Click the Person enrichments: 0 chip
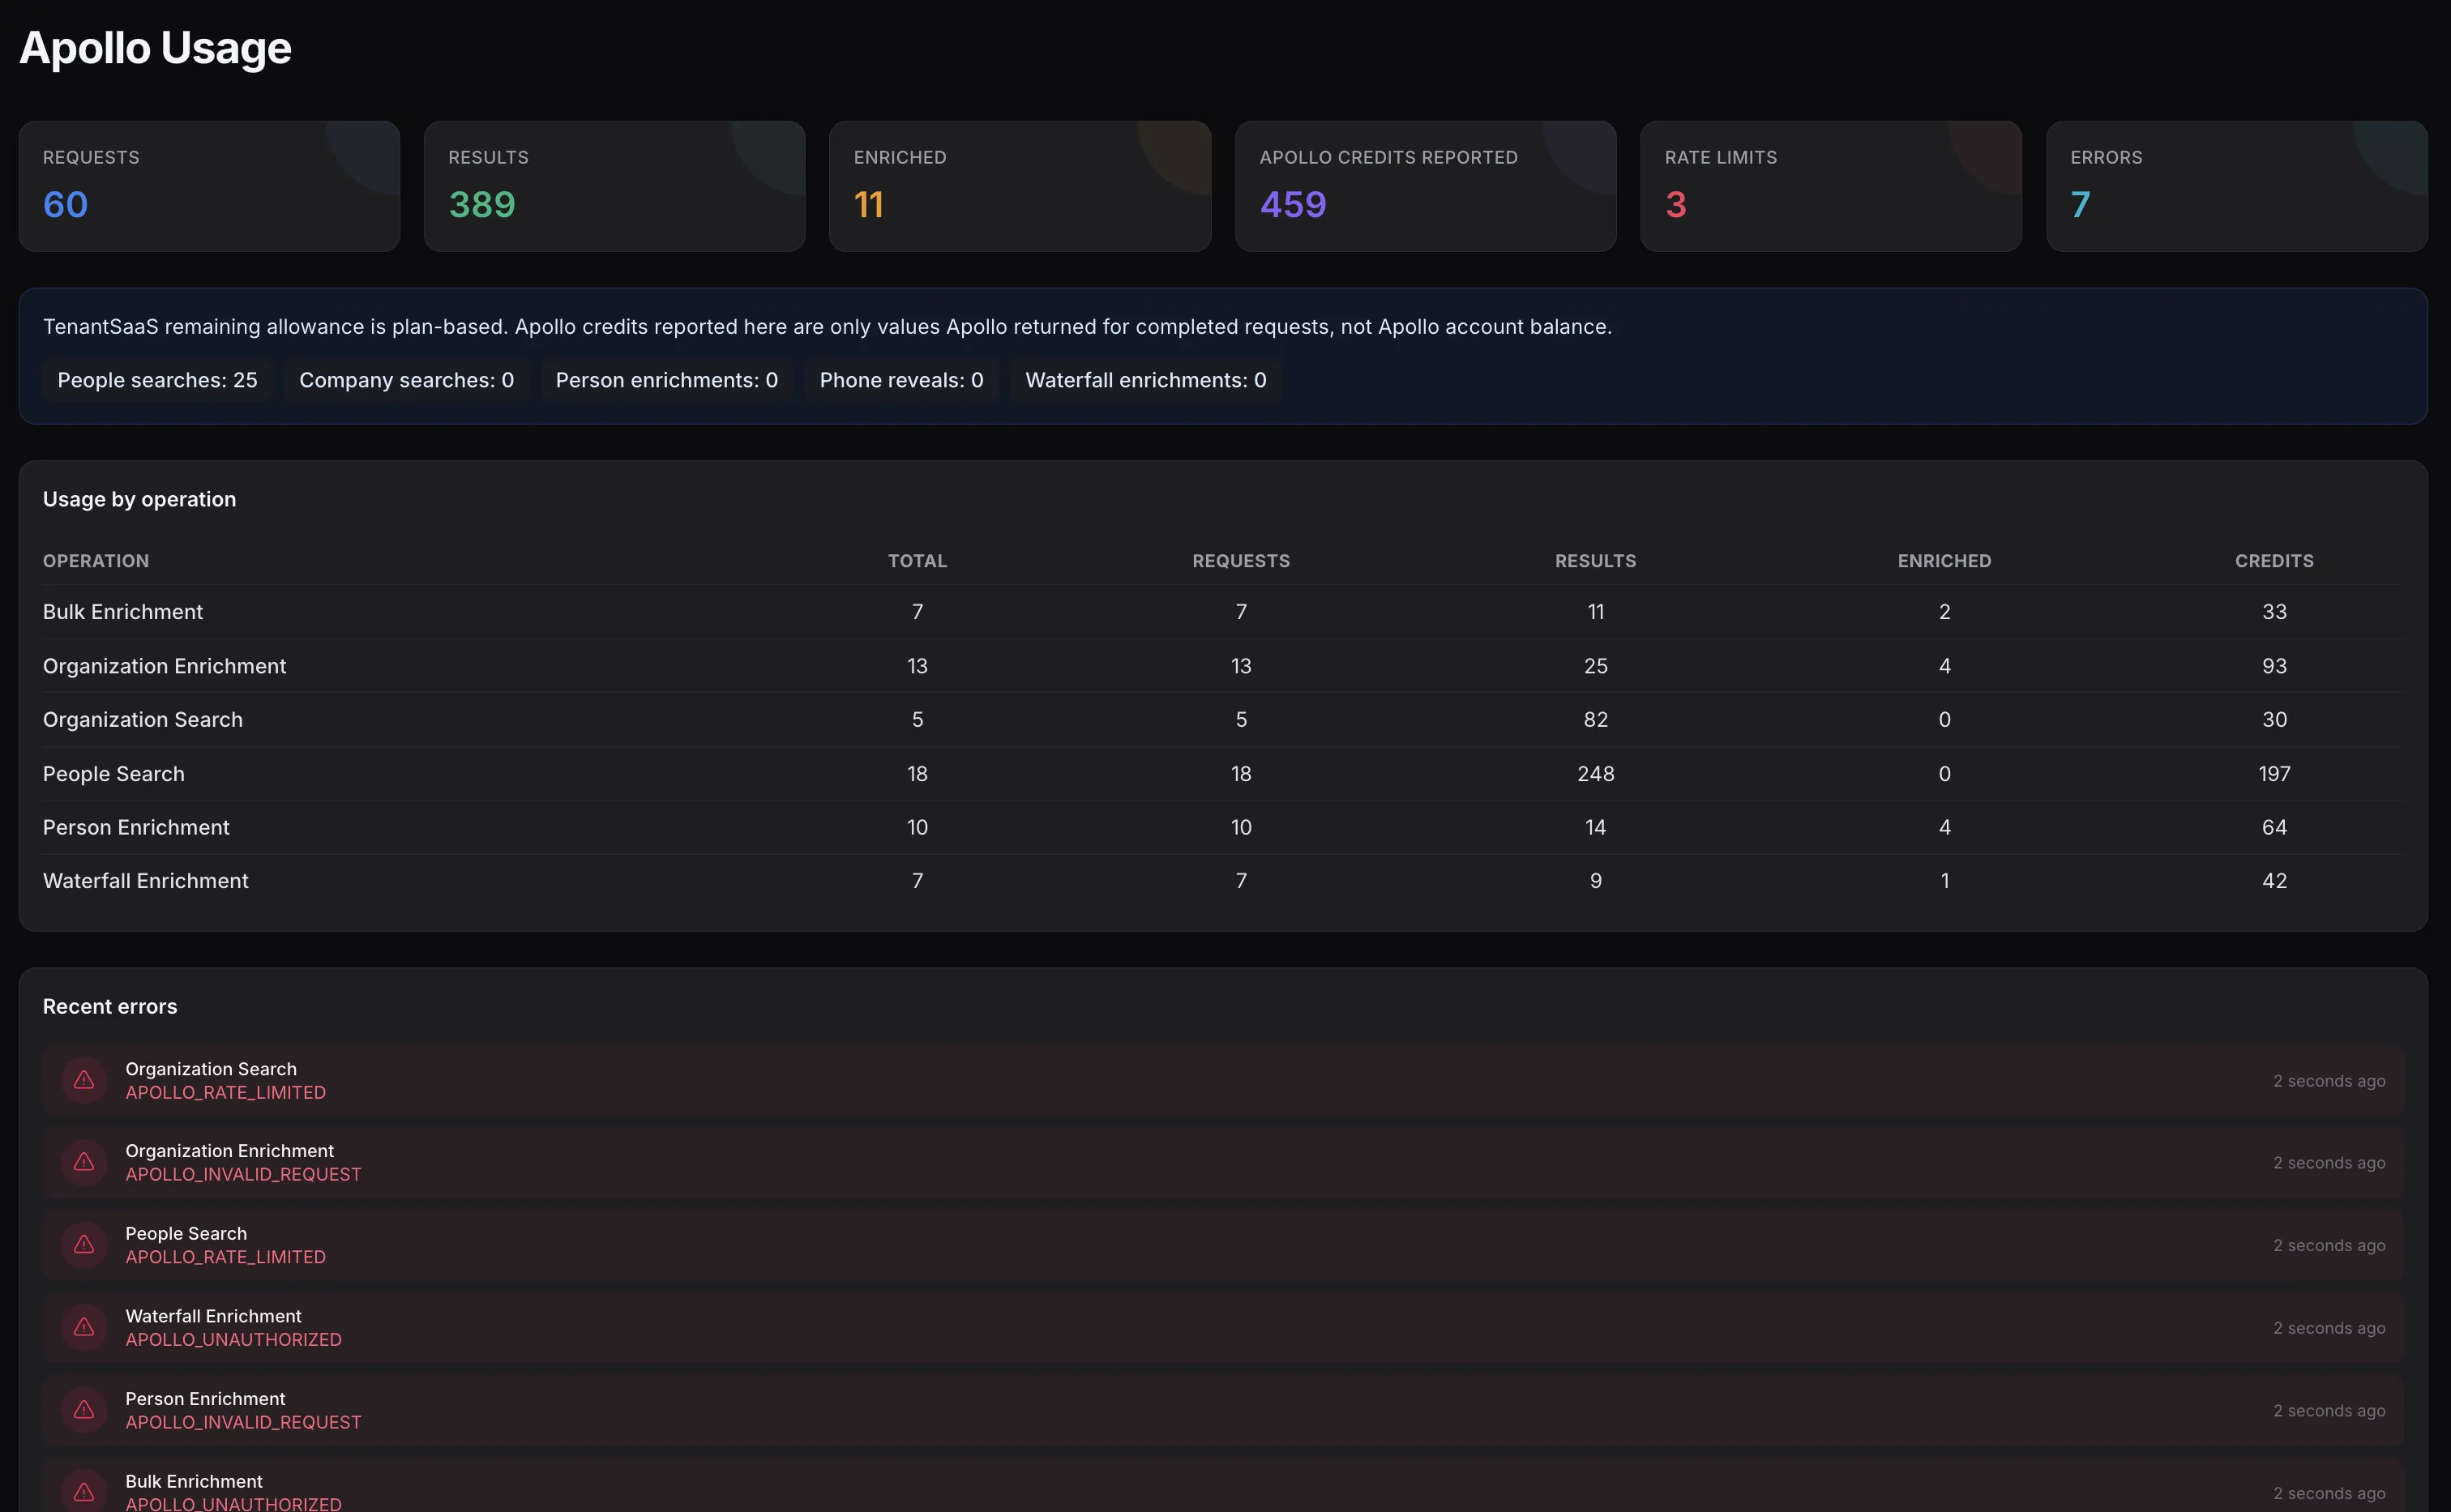The image size is (2451, 1512). click(x=666, y=380)
